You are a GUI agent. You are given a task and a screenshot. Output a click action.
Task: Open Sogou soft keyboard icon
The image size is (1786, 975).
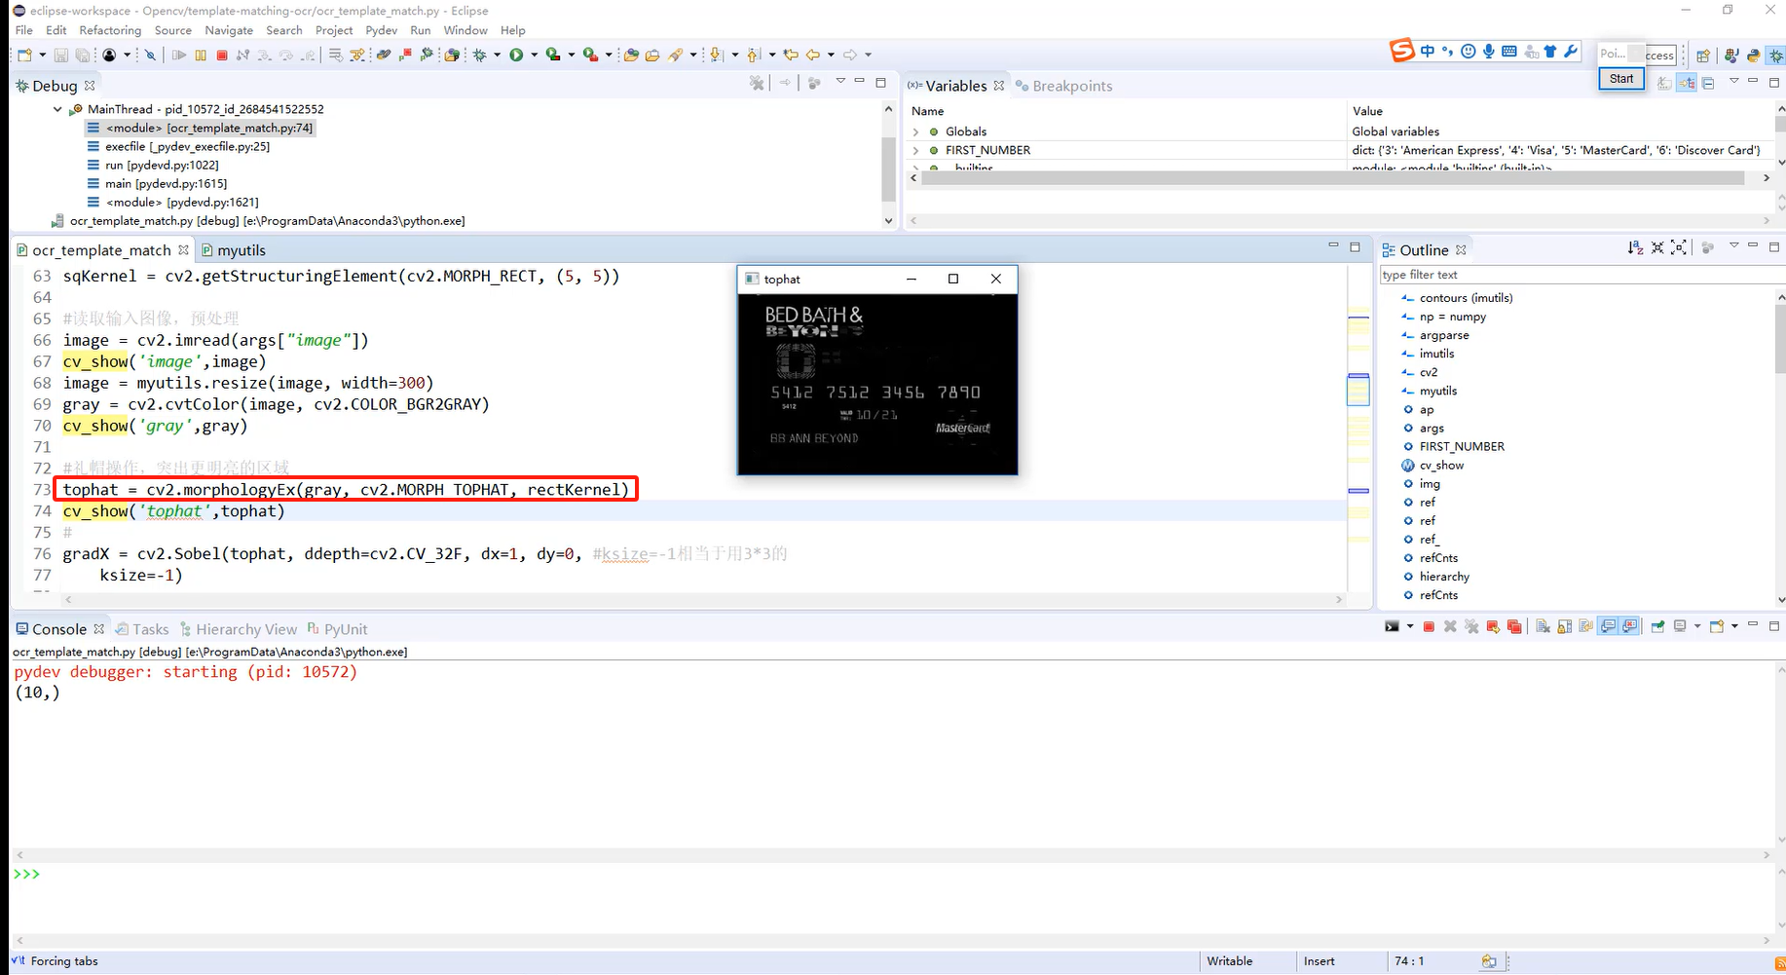pyautogui.click(x=1508, y=52)
